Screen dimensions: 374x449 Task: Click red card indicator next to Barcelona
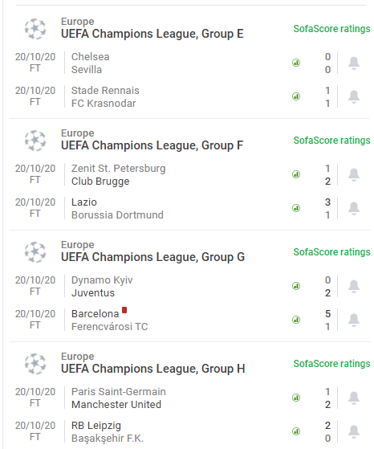point(124,310)
